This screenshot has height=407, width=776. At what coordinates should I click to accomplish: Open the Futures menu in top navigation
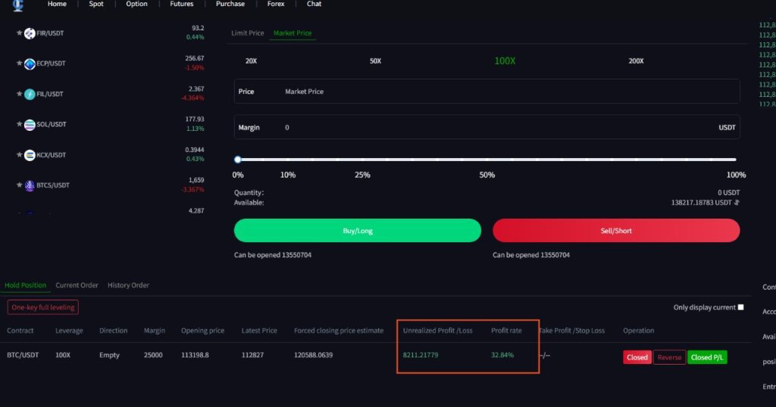pyautogui.click(x=181, y=5)
